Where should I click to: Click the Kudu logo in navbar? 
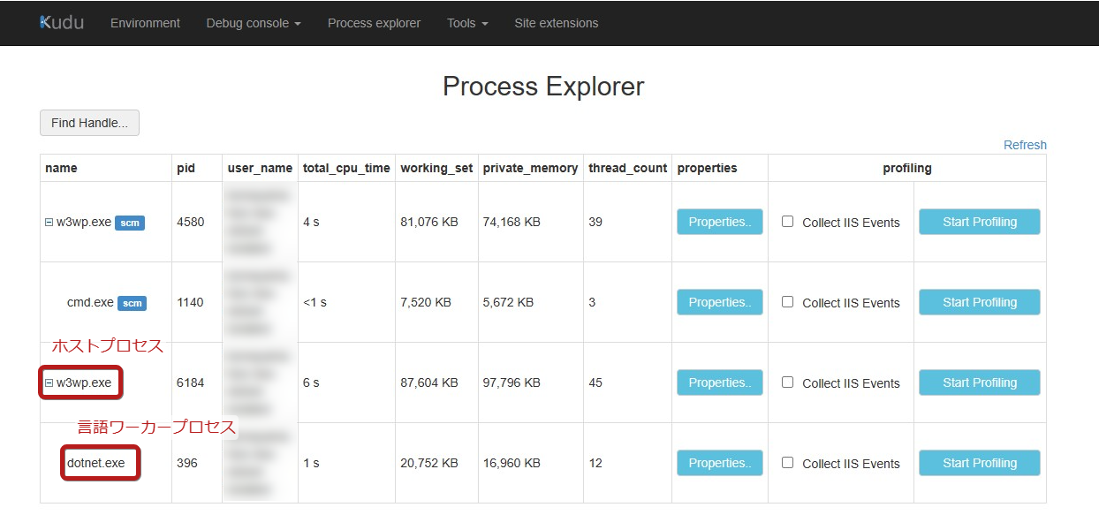click(62, 23)
